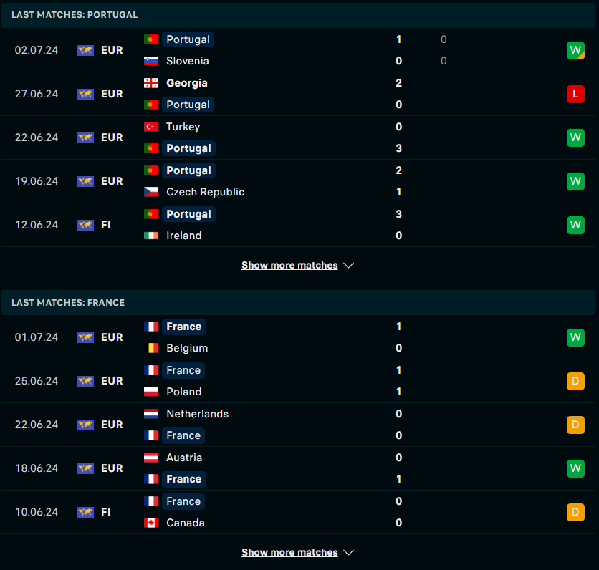
Task: Select the Slovenia team name
Action: coord(188,61)
